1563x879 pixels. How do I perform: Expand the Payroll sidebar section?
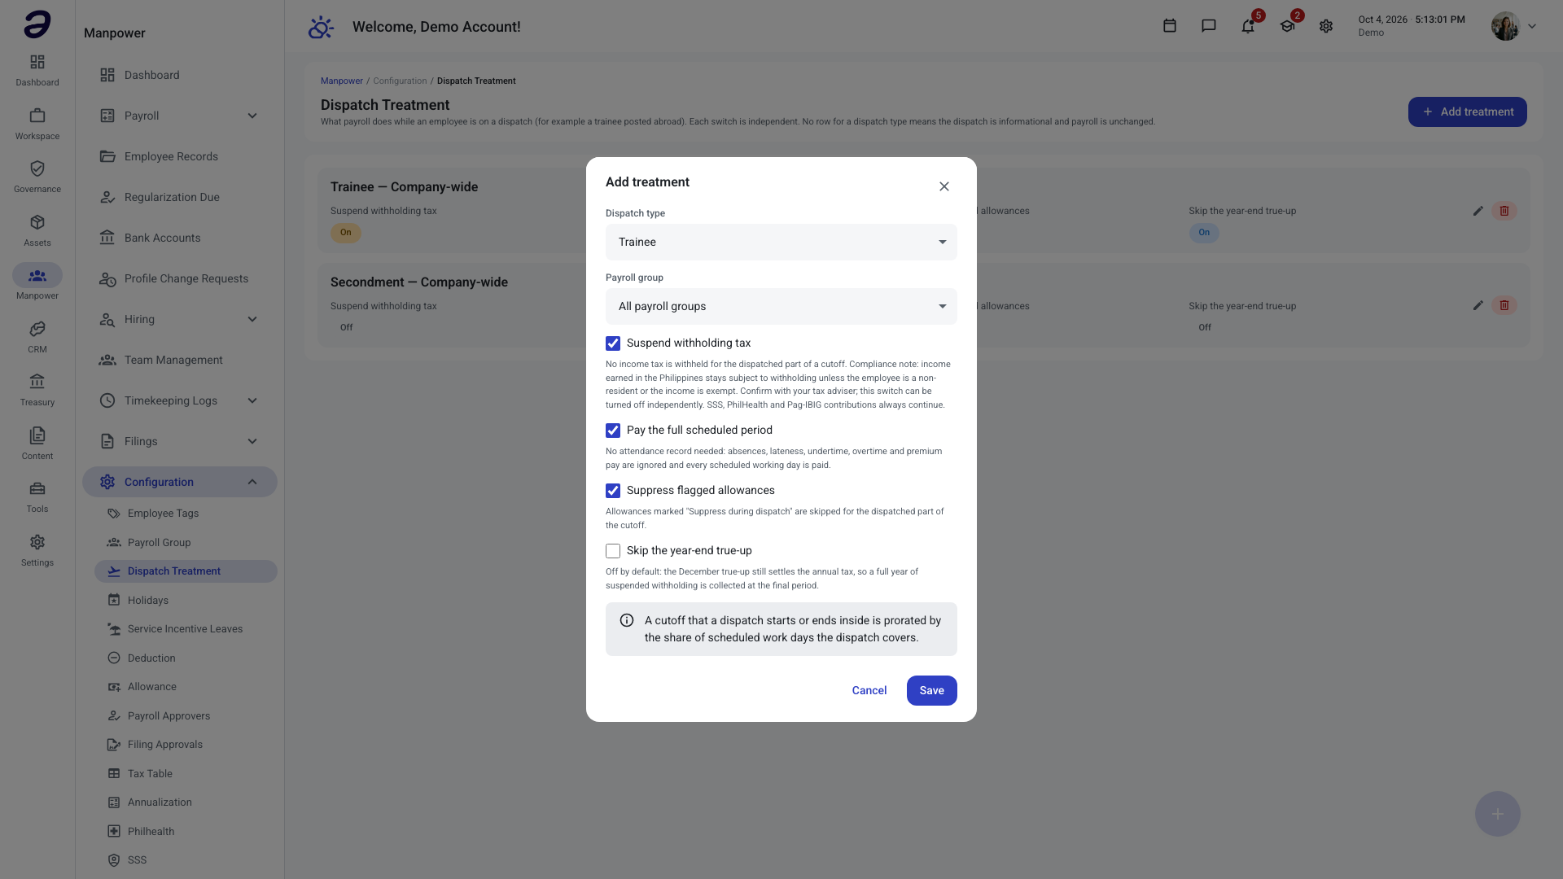click(179, 116)
